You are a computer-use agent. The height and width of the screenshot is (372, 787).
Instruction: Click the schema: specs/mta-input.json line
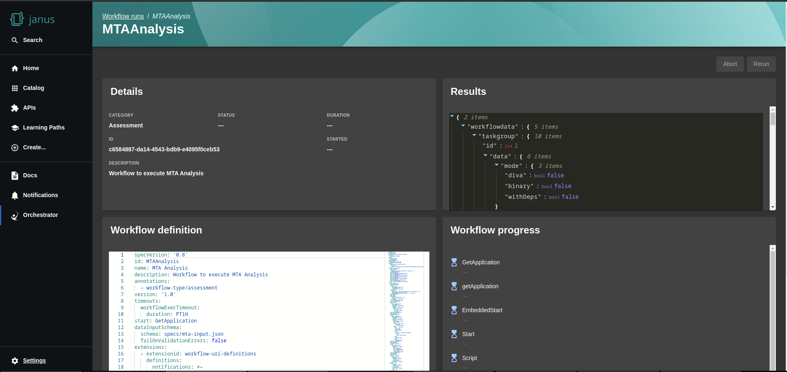point(182,334)
